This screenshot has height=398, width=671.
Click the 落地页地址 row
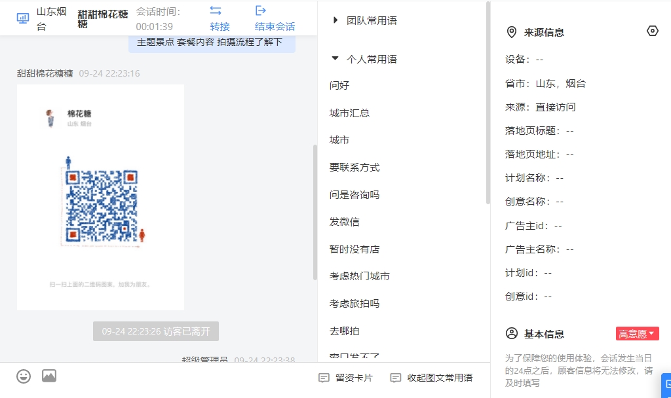tap(539, 154)
